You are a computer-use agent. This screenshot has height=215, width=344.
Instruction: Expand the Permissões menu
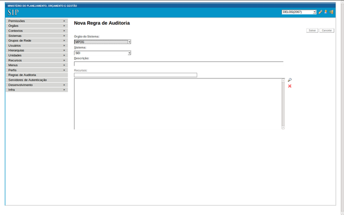point(37,21)
